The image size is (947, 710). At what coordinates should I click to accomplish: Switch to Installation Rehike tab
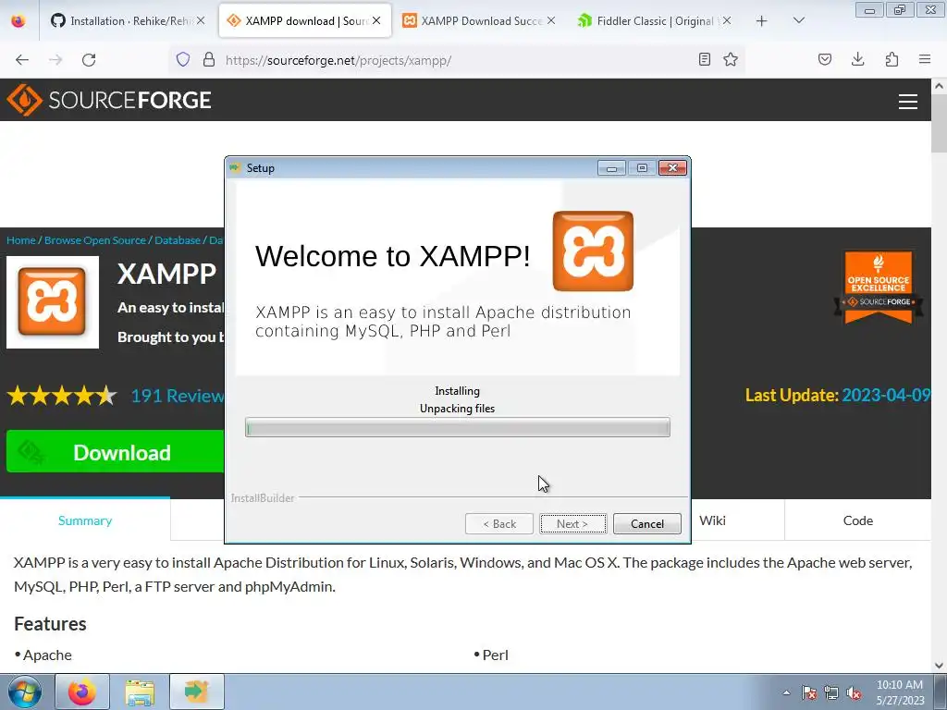121,21
